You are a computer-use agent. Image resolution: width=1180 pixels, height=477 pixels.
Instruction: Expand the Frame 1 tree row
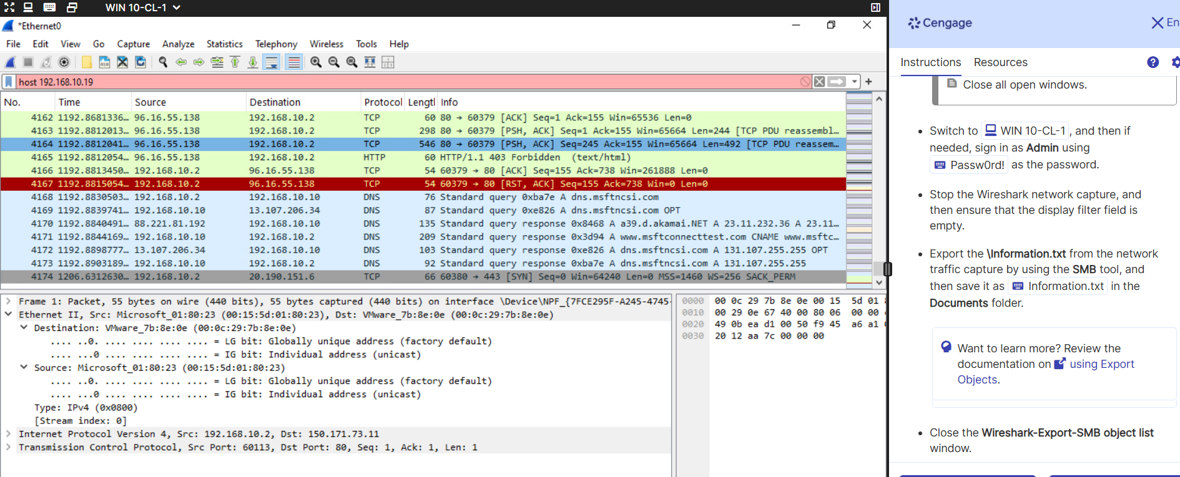pos(9,301)
